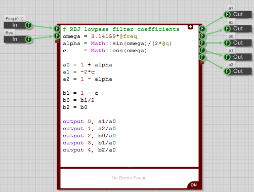The height and width of the screenshot is (192, 254).
Task: Click the 'a2' output label
Action: 231,22
